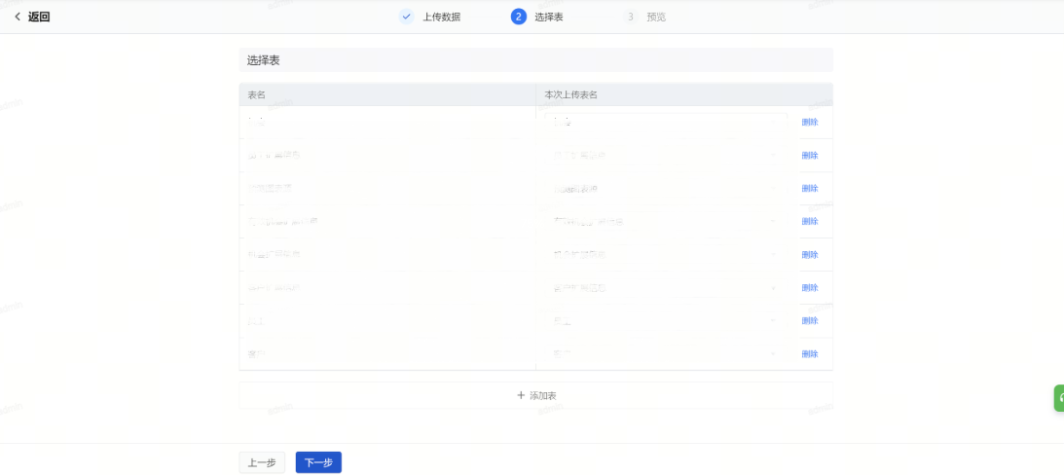The image size is (1064, 475).
Task: Open the green support widget at right edge
Action: tap(1058, 398)
